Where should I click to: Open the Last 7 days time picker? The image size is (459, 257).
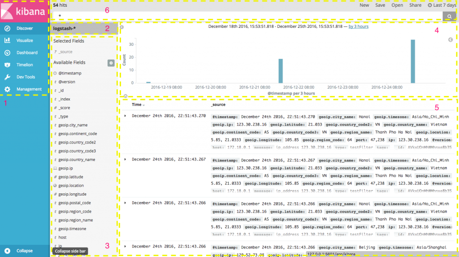(x=442, y=5)
